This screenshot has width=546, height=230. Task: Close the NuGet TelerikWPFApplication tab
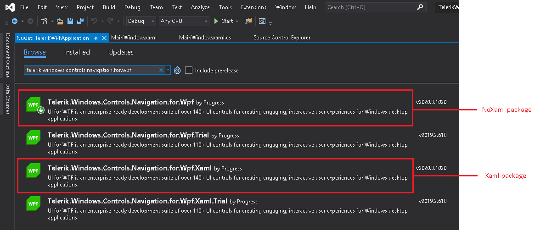pyautogui.click(x=104, y=38)
